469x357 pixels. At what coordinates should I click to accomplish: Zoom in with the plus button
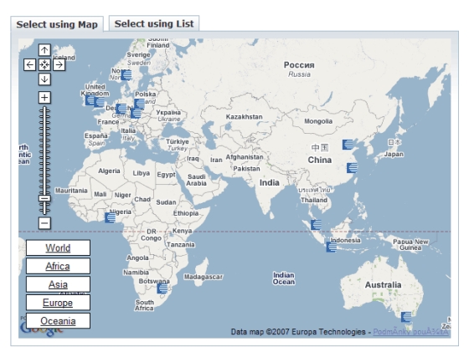(x=44, y=98)
